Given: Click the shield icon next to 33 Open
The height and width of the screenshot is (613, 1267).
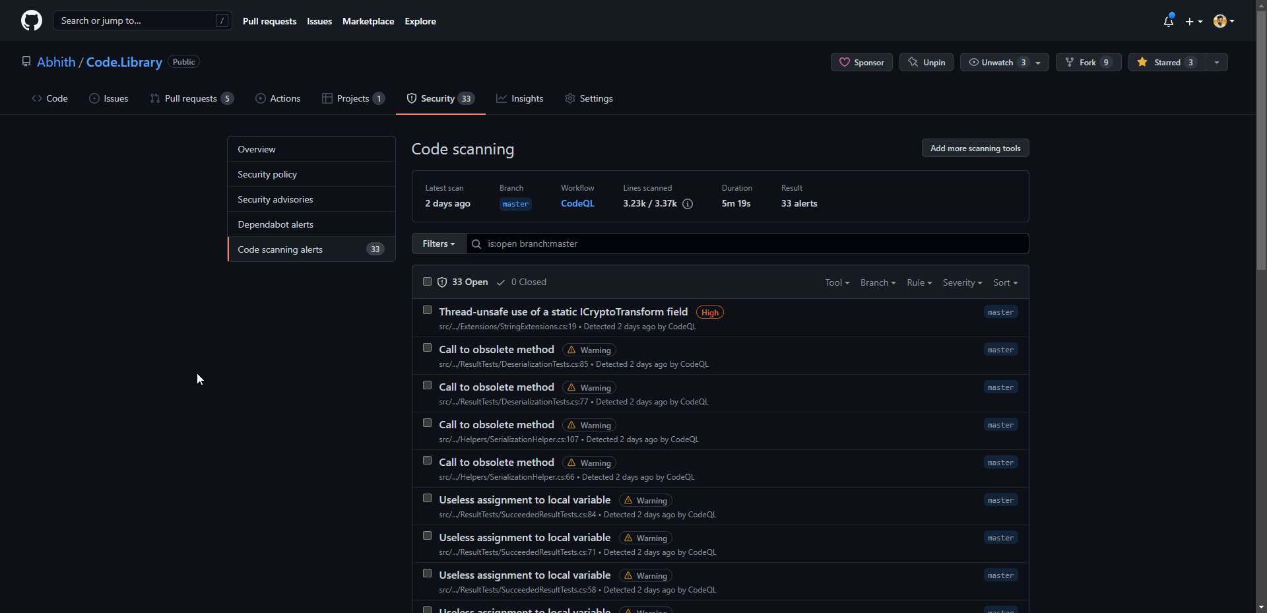Looking at the screenshot, I should coord(442,282).
